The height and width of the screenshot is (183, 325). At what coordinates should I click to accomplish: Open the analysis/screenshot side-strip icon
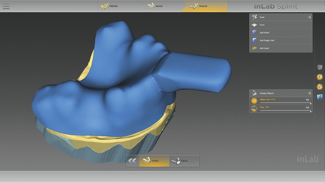pyautogui.click(x=320, y=96)
